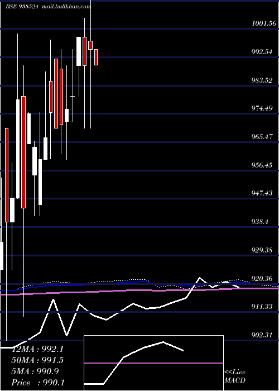Click the tall white candlestick near 992.54
The image size is (279, 391).
pyautogui.click(x=79, y=51)
